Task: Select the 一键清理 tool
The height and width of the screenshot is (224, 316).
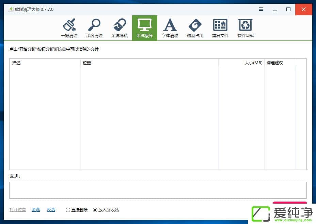Action: 69,28
